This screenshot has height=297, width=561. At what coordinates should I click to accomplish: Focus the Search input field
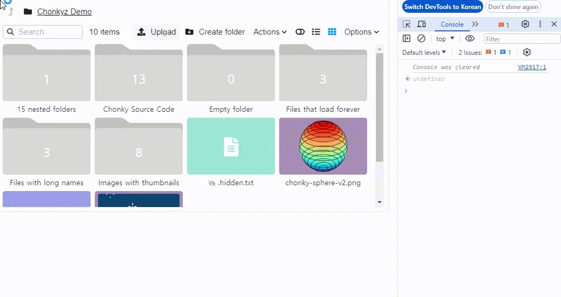pos(43,32)
